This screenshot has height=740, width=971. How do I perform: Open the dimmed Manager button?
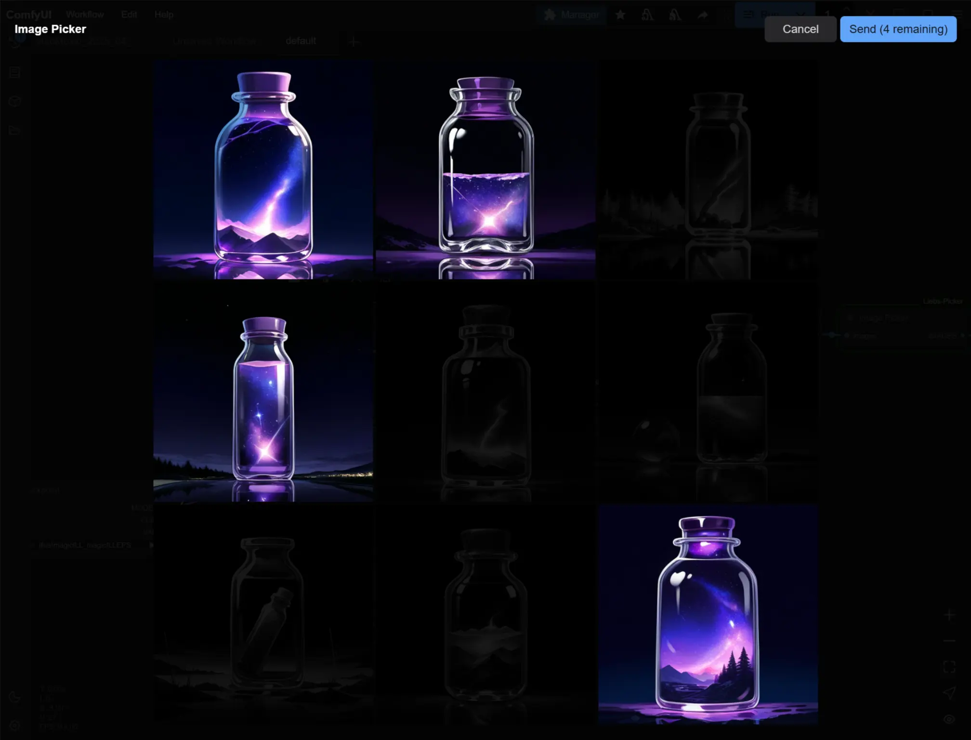(572, 15)
